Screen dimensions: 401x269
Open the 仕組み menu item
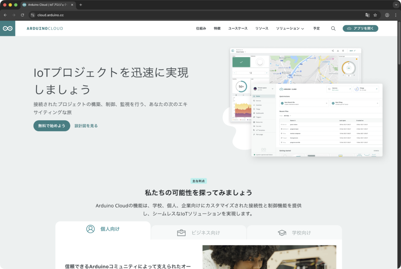201,29
